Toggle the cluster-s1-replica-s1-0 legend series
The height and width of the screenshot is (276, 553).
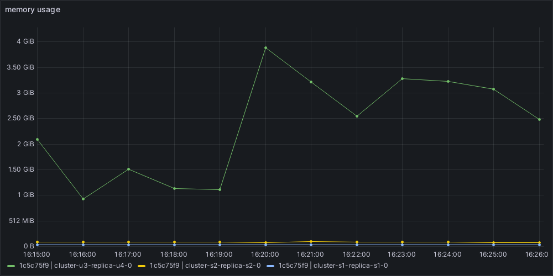point(333,266)
